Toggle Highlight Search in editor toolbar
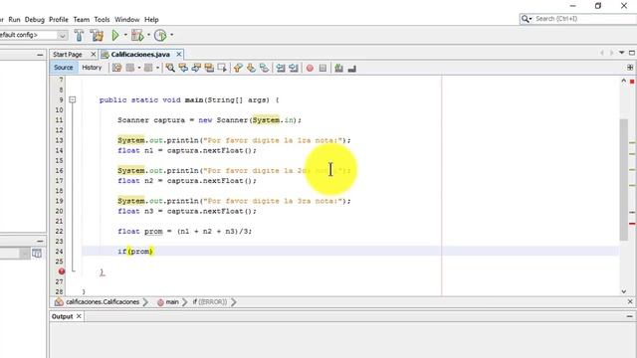The width and height of the screenshot is (637, 358). (x=209, y=68)
